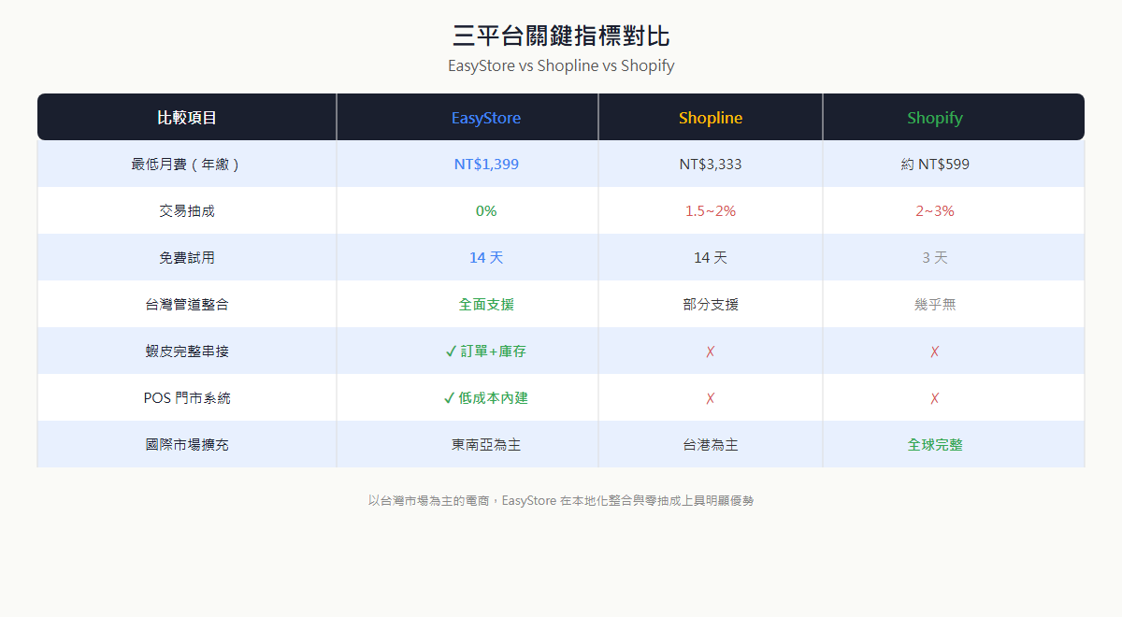Click Shopline's red X in 蝦皮完整串接 row
Viewport: 1122px width, 617px height.
pos(711,352)
